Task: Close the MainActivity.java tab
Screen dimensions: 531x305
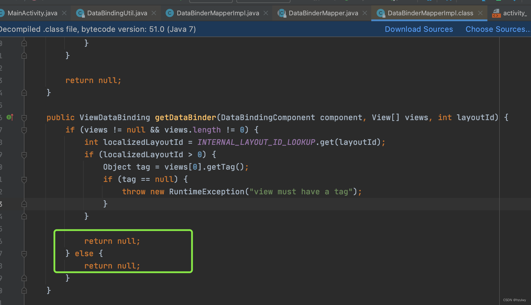Action: (x=64, y=13)
